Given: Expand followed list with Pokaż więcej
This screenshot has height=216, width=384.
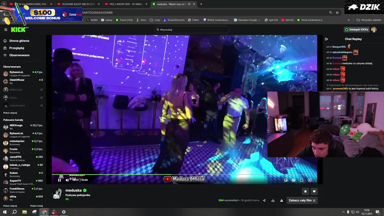Looking at the screenshot, I should click(x=10, y=113).
